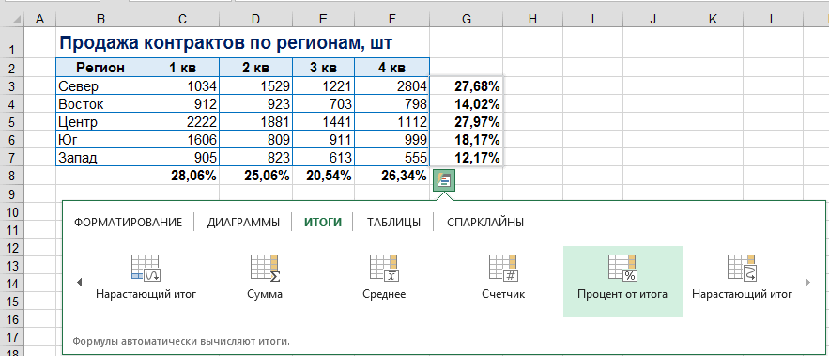Select column G header

(466, 19)
